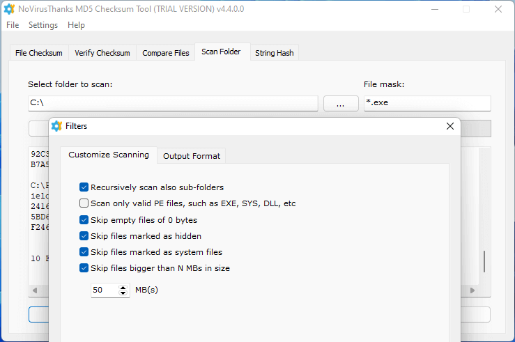515x342 pixels.
Task: Switch to the String Hash tab
Action: click(275, 53)
